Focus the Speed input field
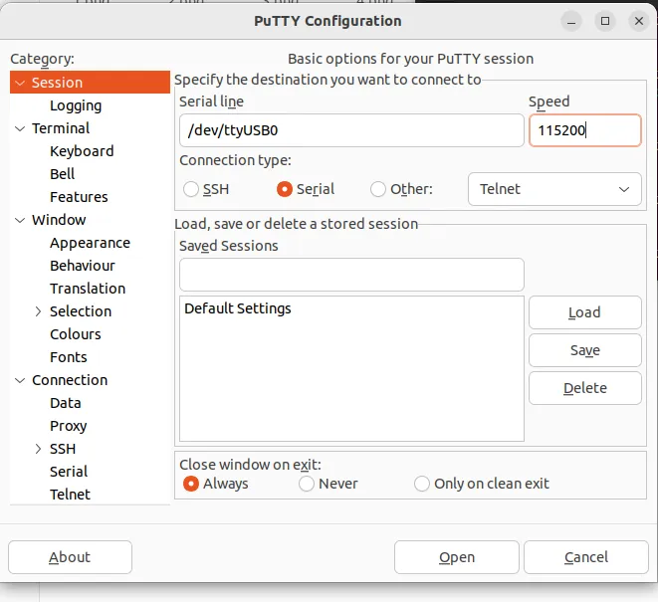Image resolution: width=658 pixels, height=602 pixels. tap(585, 130)
